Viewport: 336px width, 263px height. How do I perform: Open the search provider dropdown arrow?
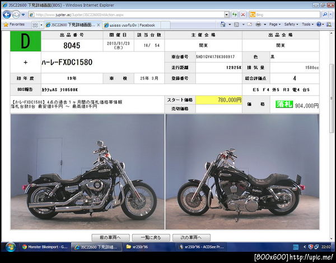(x=331, y=15)
